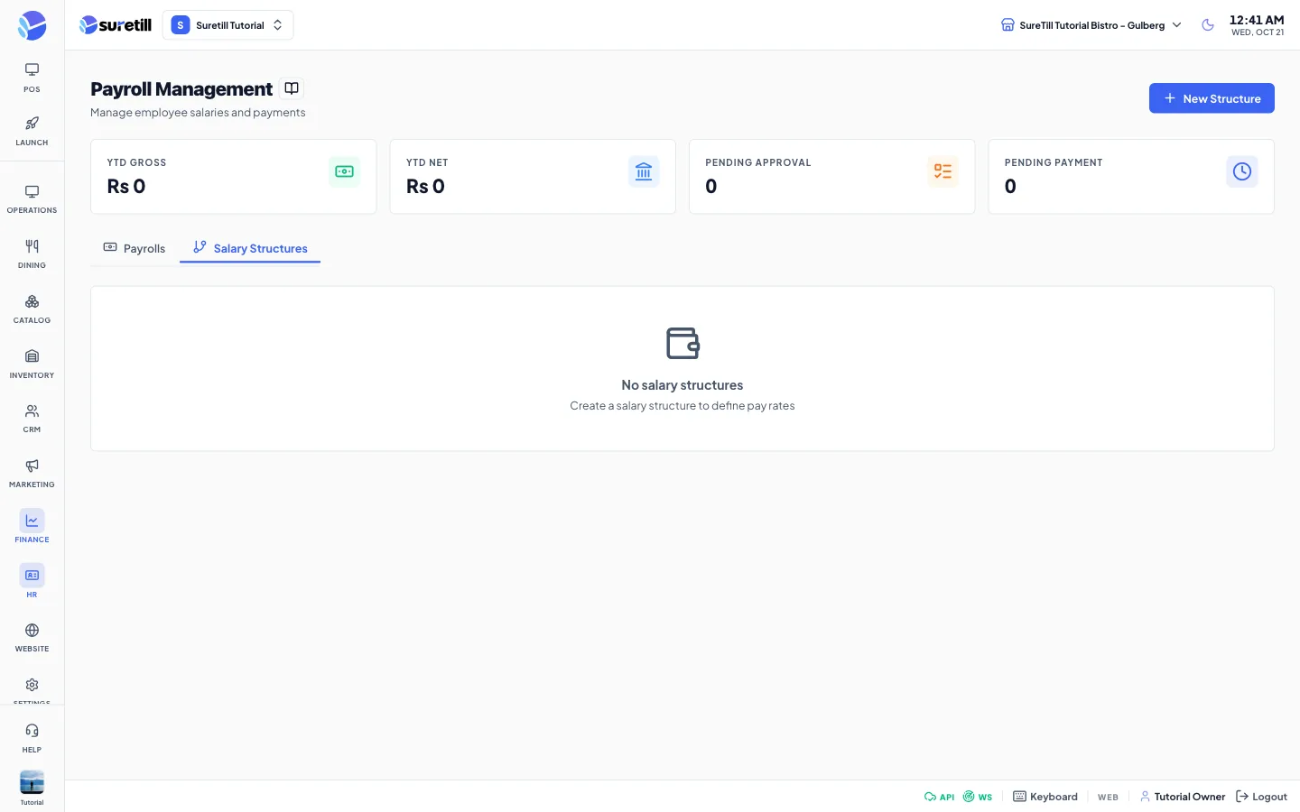Click the API status indicator
Viewport: 1300px width, 812px height.
point(939,797)
